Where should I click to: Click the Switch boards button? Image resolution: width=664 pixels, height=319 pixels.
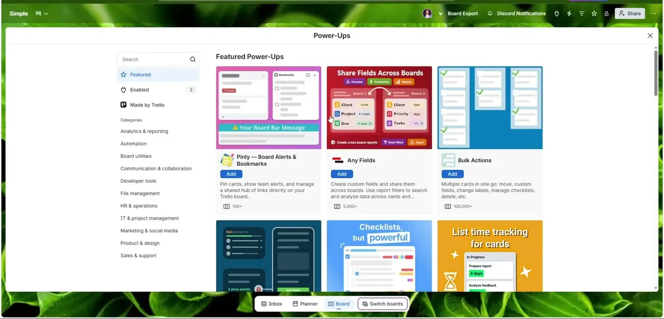click(382, 304)
